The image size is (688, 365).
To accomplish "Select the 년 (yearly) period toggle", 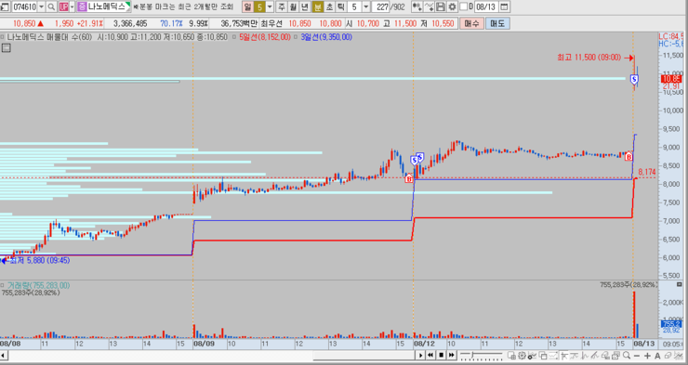I will pyautogui.click(x=305, y=7).
